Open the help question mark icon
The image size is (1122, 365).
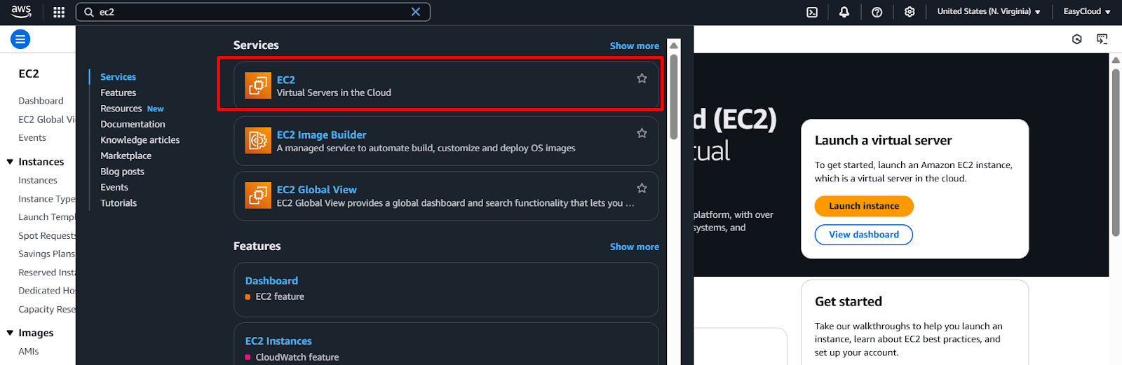[x=877, y=12]
